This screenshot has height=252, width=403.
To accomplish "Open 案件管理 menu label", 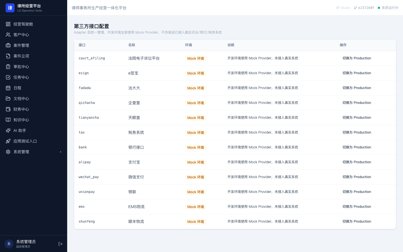I will click(x=21, y=45).
